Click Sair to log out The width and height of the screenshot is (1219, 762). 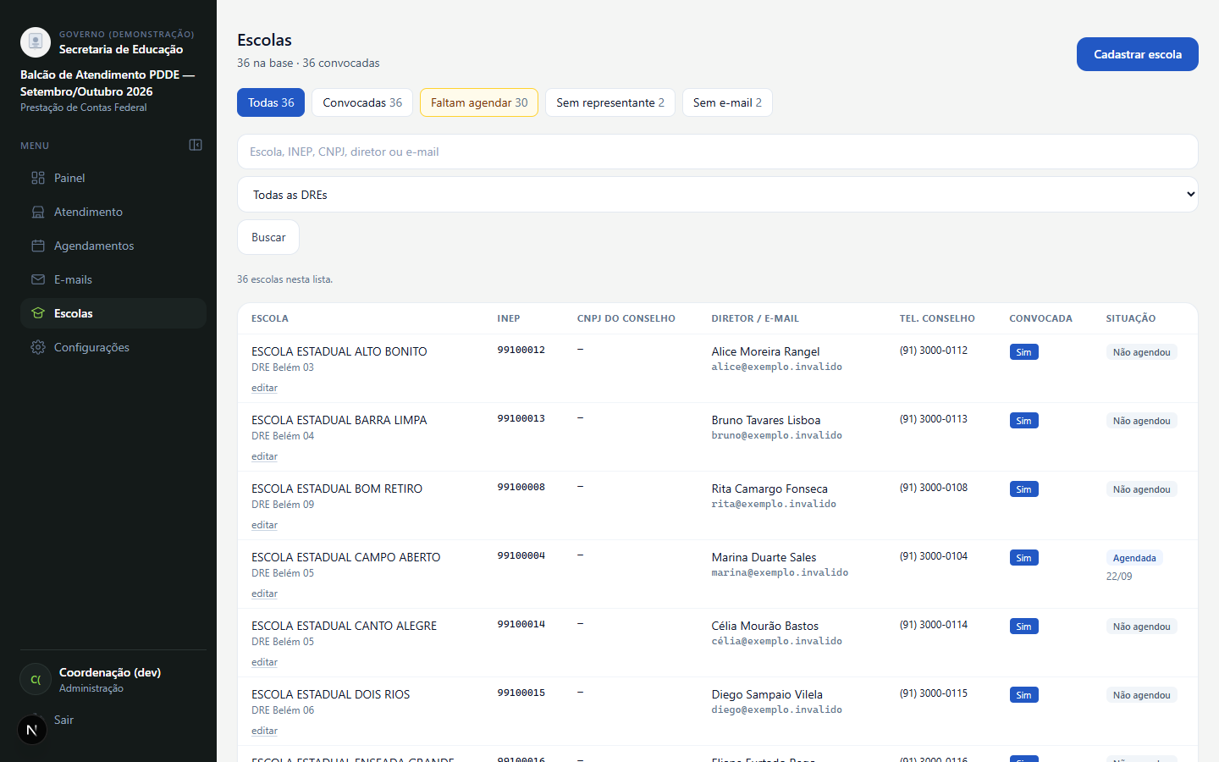pos(63,720)
